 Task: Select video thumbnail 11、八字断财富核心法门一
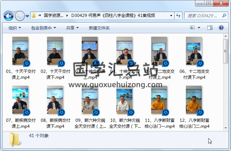click(159, 100)
